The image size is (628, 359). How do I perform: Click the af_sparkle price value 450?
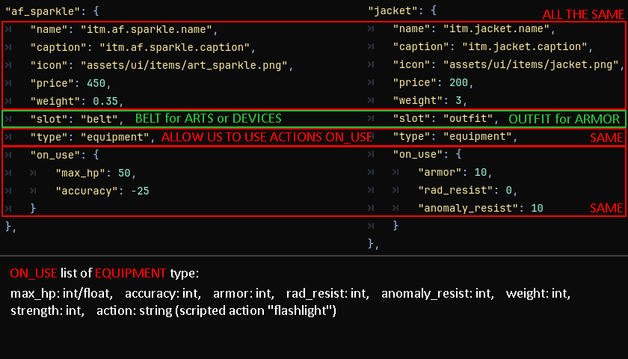click(x=97, y=83)
